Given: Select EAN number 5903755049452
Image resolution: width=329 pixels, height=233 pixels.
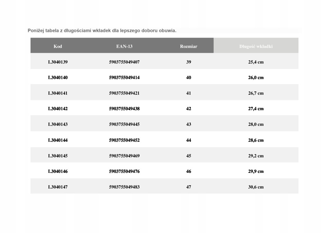Looking at the screenshot, I should click(124, 140).
